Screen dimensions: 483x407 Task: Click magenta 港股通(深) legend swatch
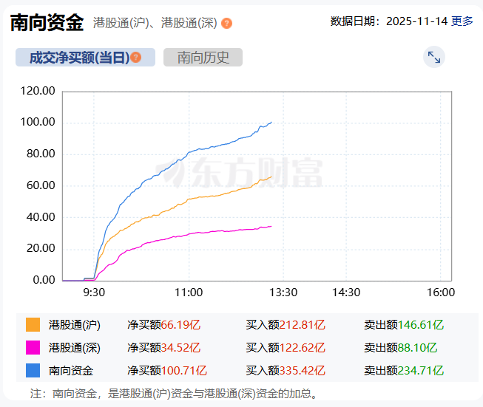pos(33,348)
